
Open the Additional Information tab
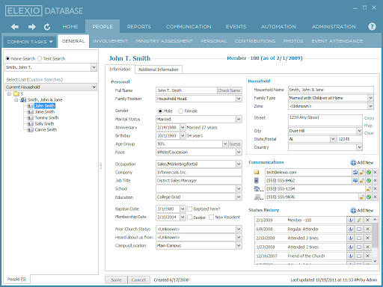point(159,70)
